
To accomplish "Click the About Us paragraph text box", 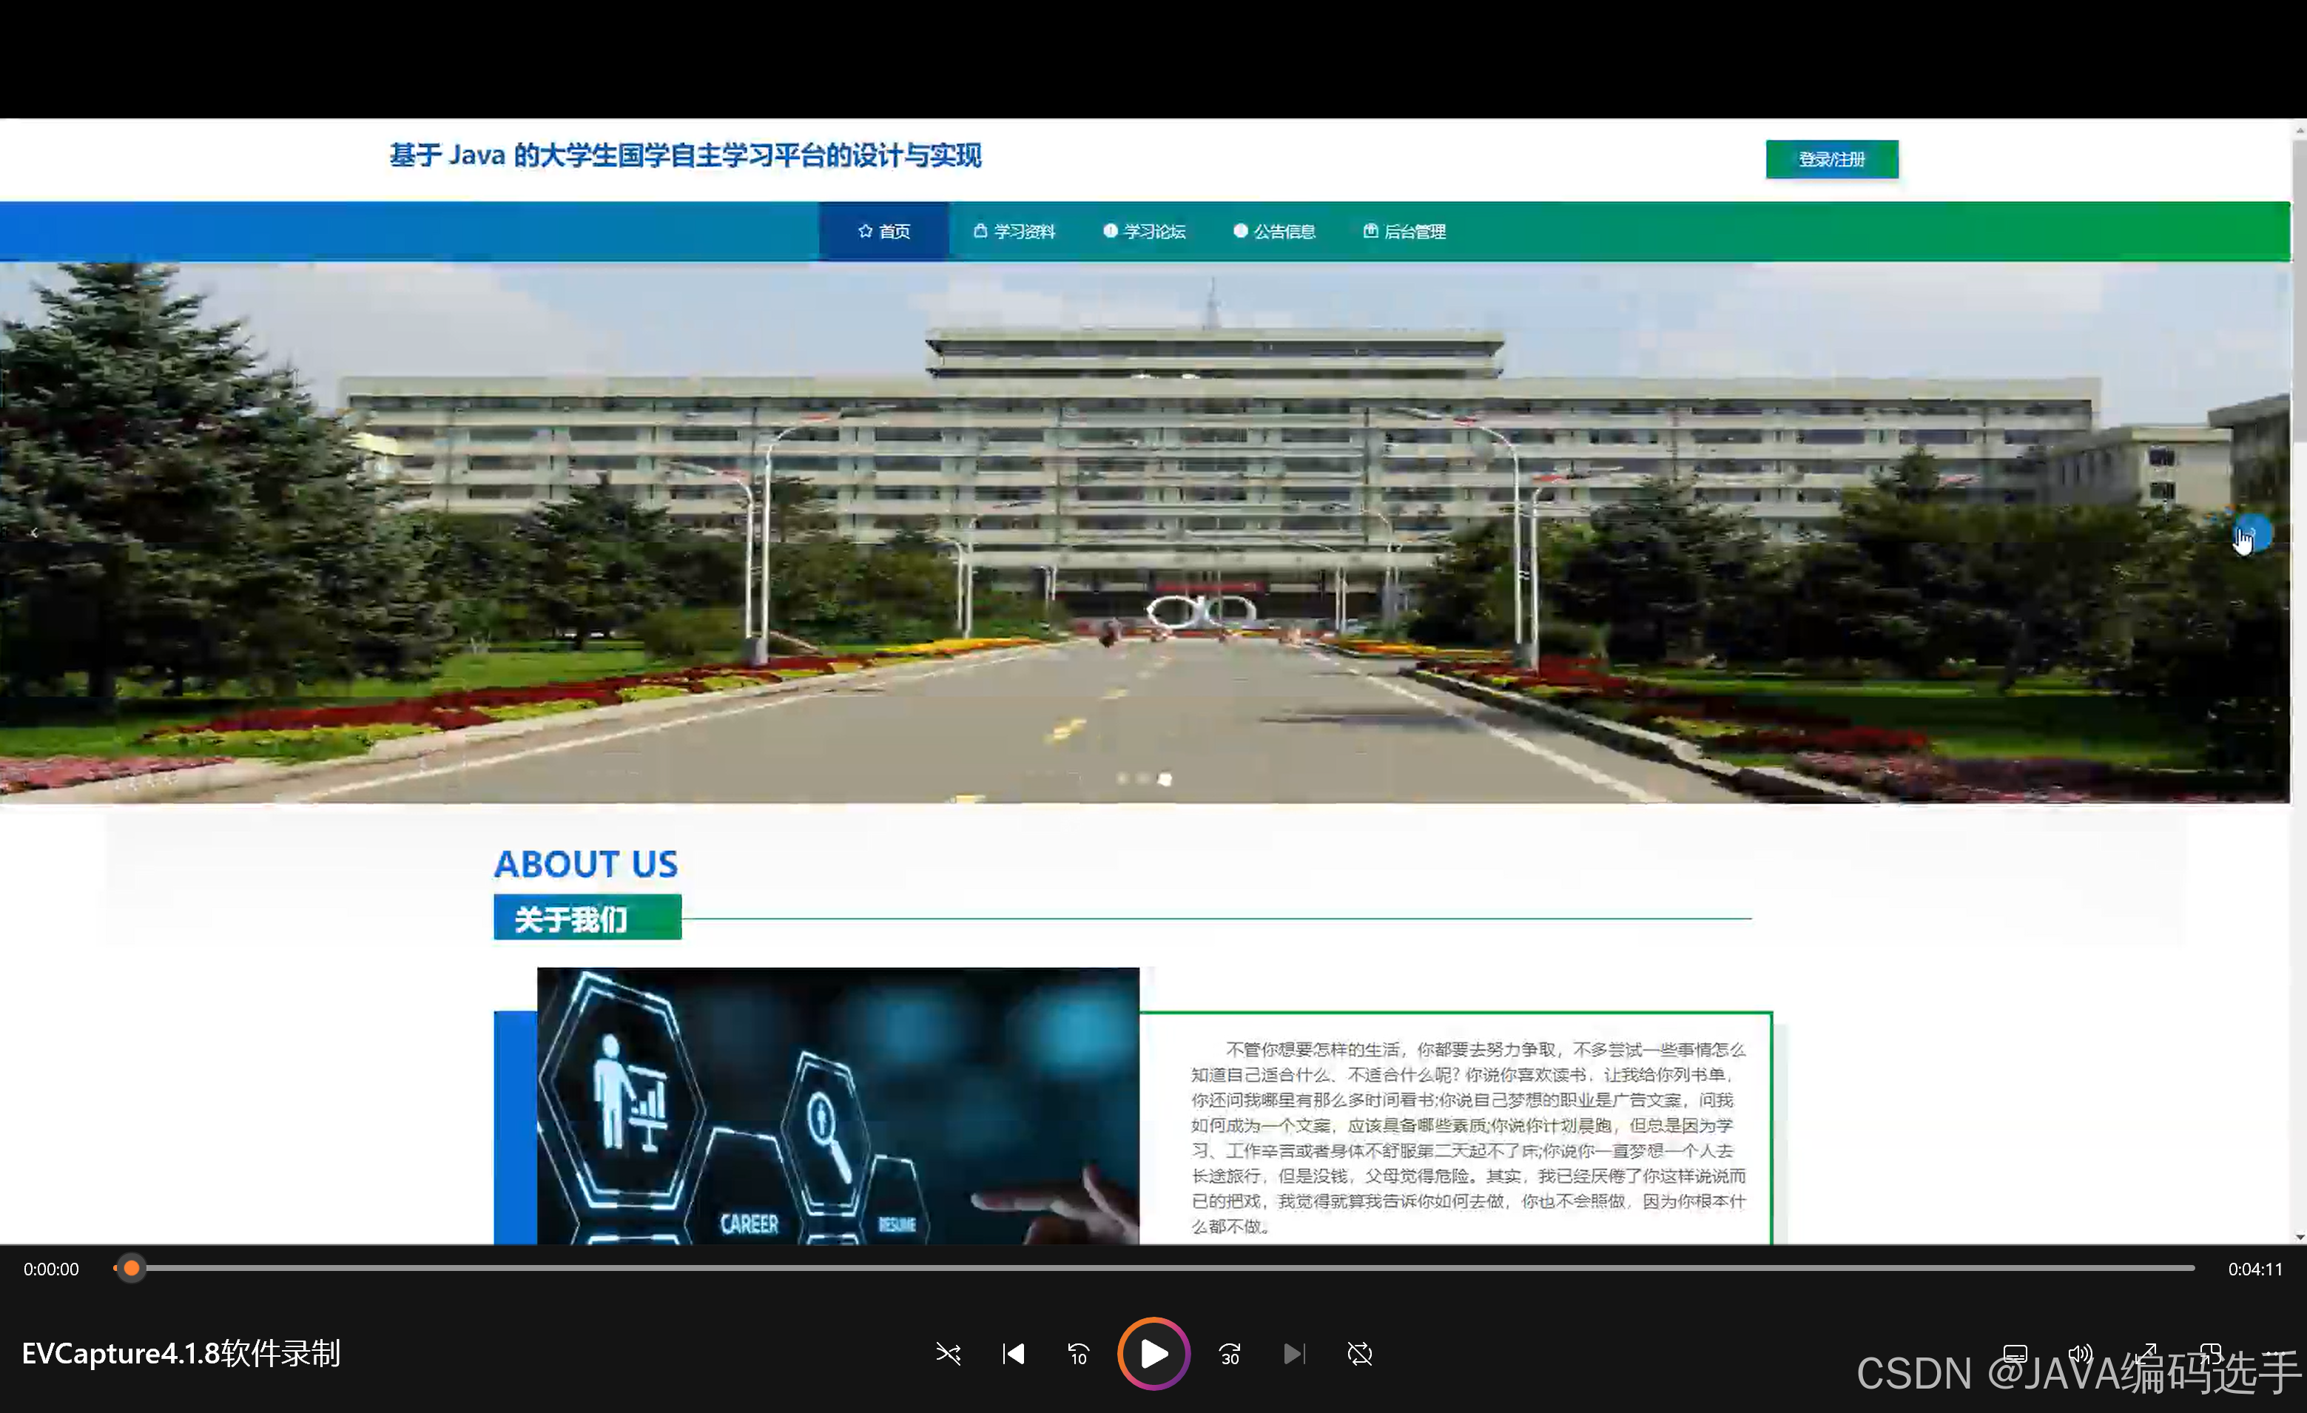I will 1467,1137.
